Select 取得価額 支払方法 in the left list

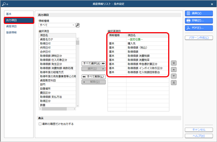point(57,97)
